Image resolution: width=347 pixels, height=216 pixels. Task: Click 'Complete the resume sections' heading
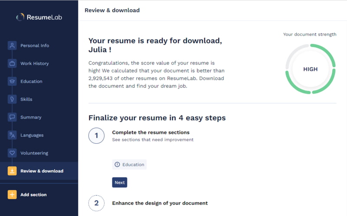coord(151,132)
